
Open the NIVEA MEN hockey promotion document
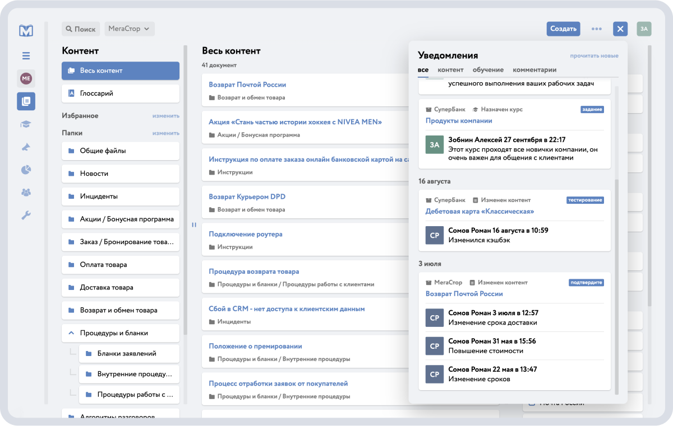point(295,122)
